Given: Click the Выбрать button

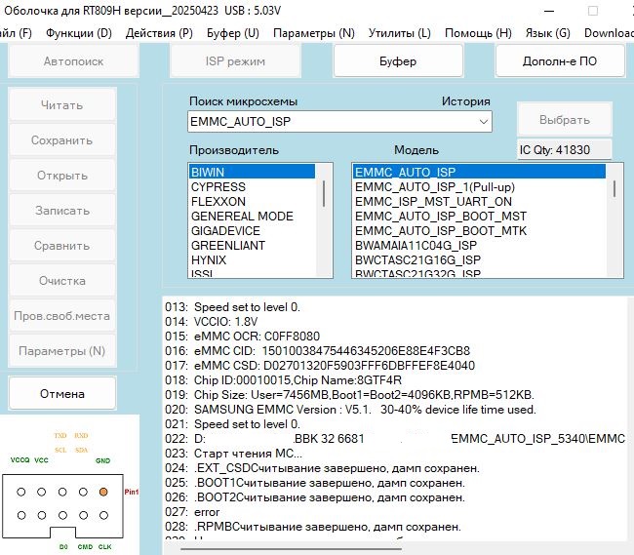Looking at the screenshot, I should point(565,120).
